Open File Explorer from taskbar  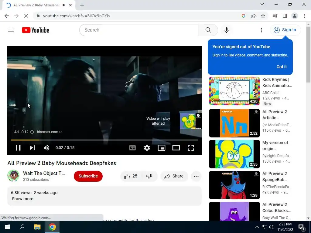[37, 227]
